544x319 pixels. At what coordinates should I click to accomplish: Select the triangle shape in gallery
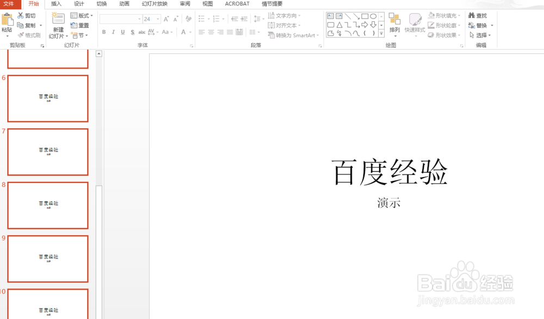[339, 24]
